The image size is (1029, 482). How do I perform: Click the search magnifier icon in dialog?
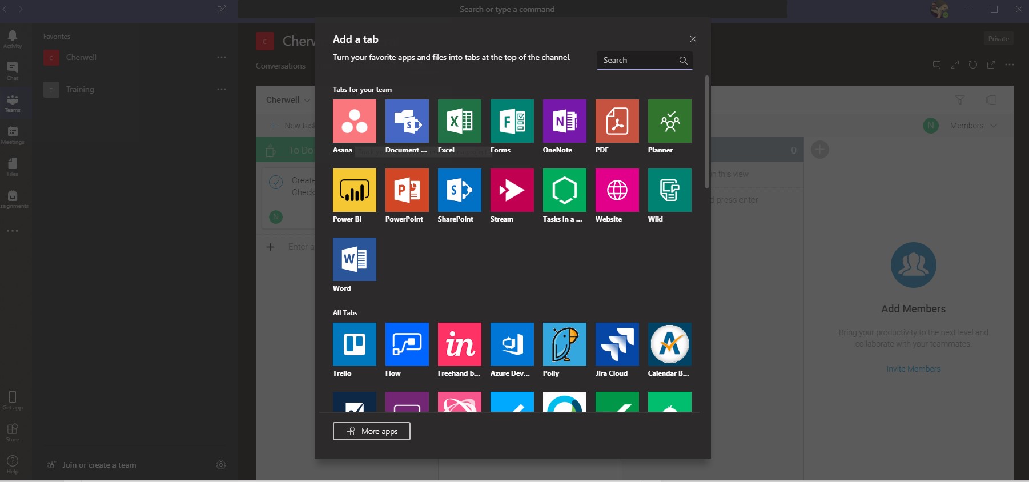coord(683,60)
